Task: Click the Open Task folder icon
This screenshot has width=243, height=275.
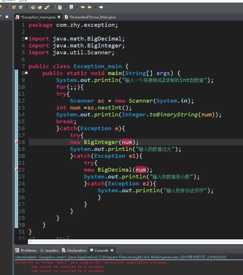Action: pos(40,7)
